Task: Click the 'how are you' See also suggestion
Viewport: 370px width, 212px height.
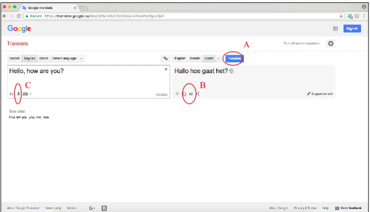Action: (x=18, y=117)
